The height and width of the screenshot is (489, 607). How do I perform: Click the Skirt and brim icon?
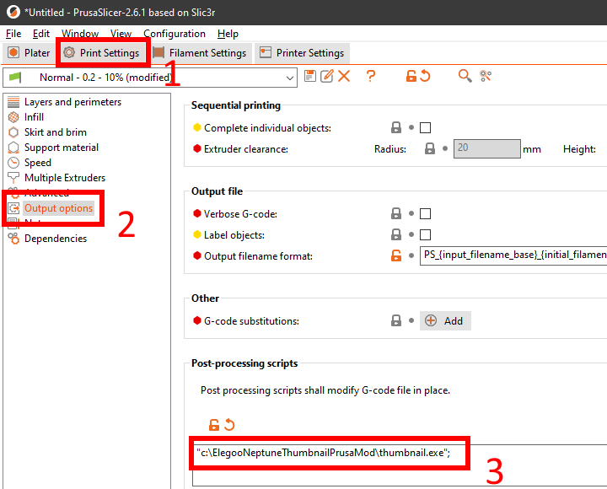[x=13, y=132]
